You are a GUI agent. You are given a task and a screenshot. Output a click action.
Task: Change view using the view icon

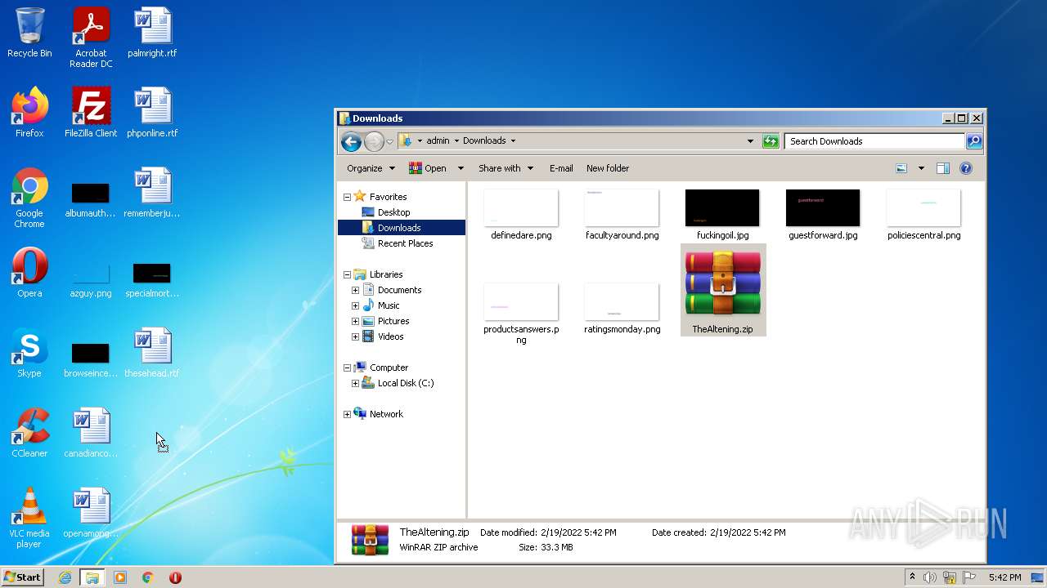(x=901, y=168)
